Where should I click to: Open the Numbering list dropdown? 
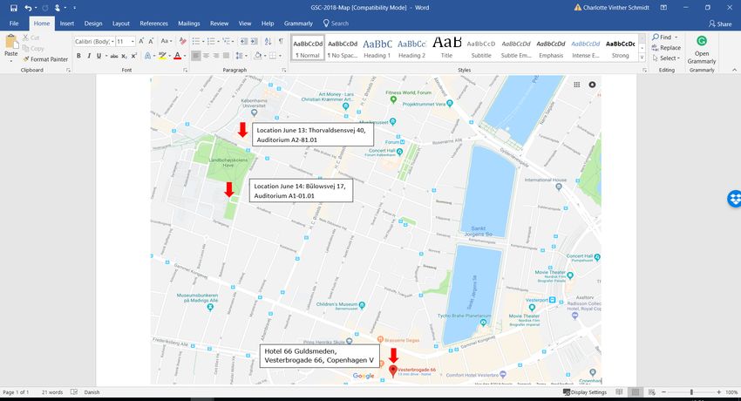point(218,42)
